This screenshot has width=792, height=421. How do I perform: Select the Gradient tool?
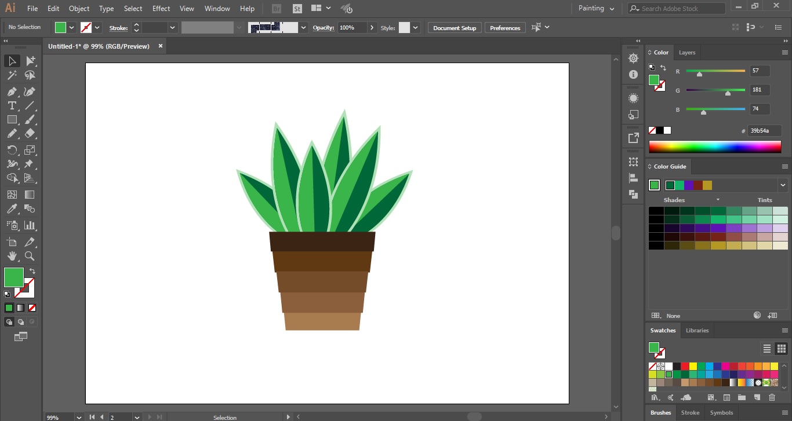[29, 194]
